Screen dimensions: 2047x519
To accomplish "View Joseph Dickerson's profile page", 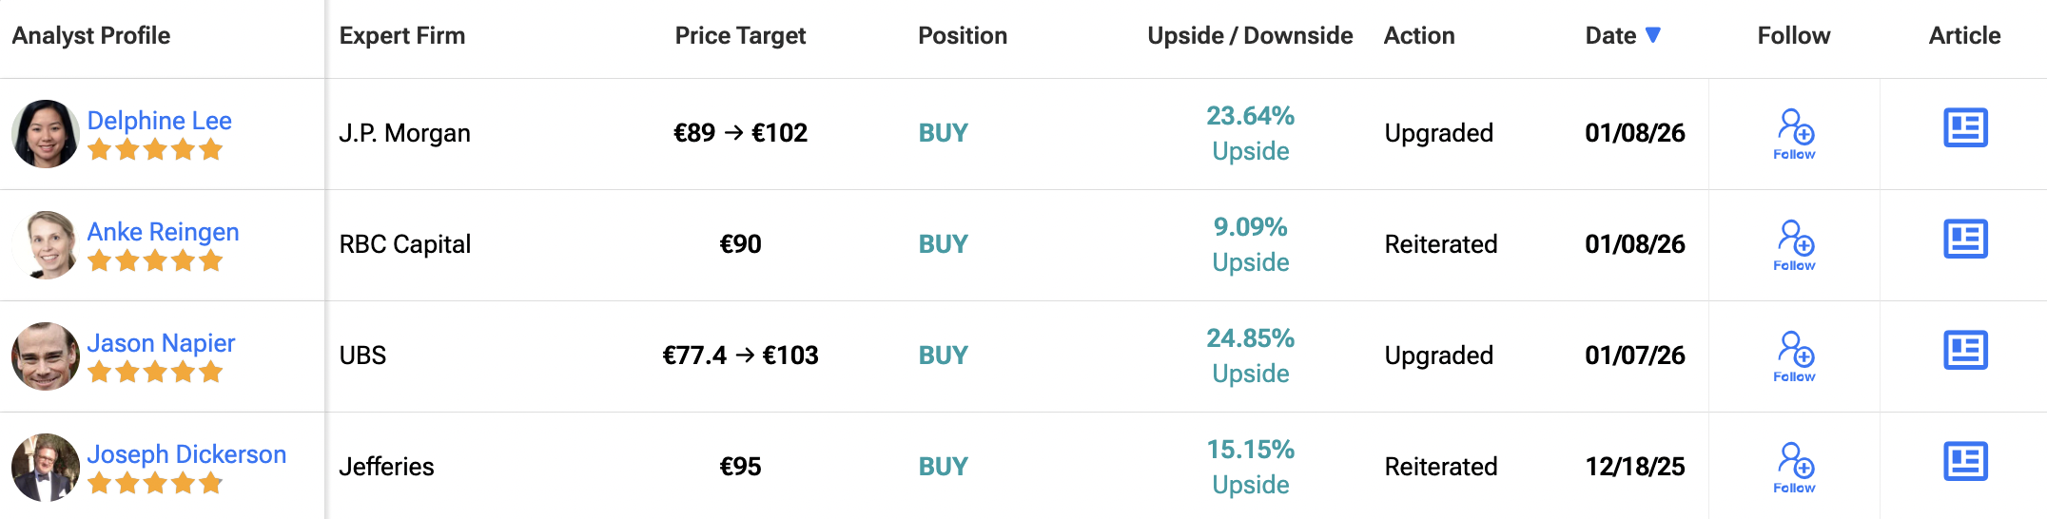I will point(186,454).
